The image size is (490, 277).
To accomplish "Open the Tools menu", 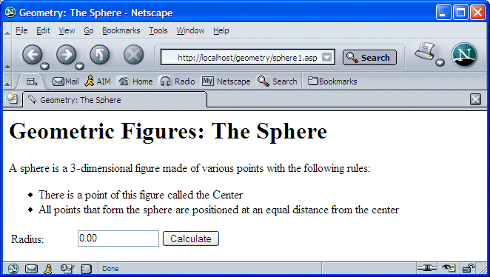I will click(x=158, y=30).
